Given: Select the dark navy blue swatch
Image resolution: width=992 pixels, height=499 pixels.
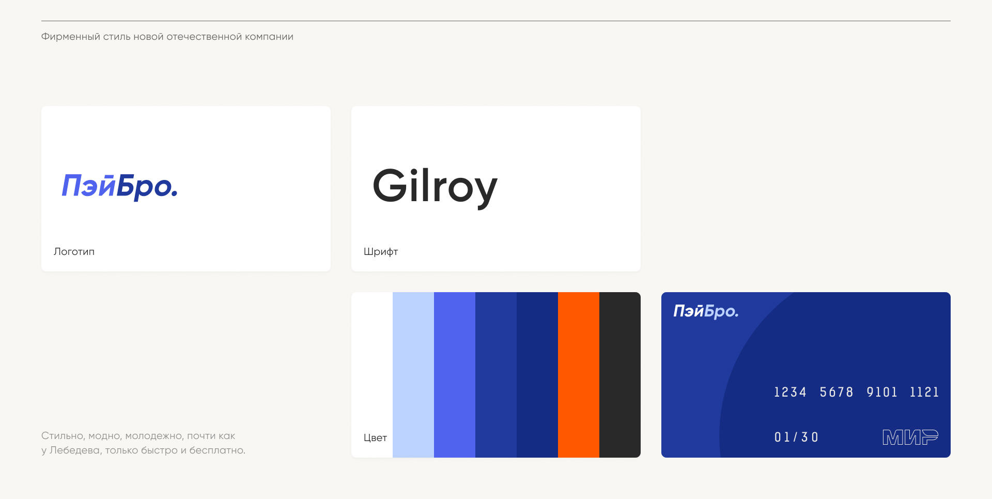Looking at the screenshot, I should [x=537, y=375].
